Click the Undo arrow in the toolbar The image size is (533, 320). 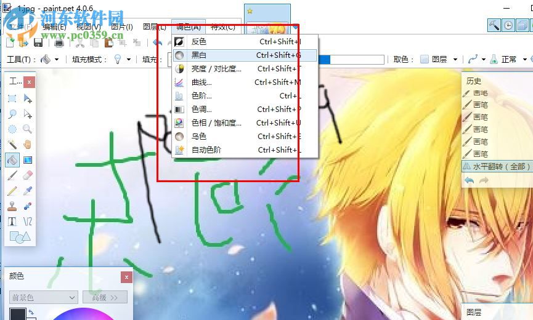tap(158, 42)
